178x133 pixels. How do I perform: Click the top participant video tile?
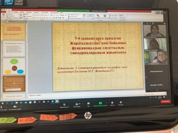click(x=154, y=30)
